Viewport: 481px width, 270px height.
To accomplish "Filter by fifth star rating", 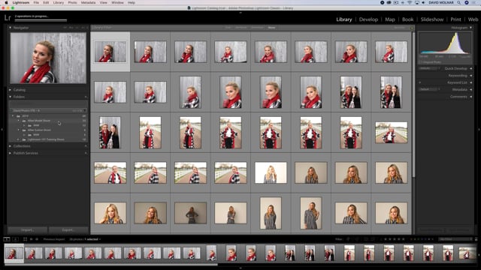I will point(403,239).
